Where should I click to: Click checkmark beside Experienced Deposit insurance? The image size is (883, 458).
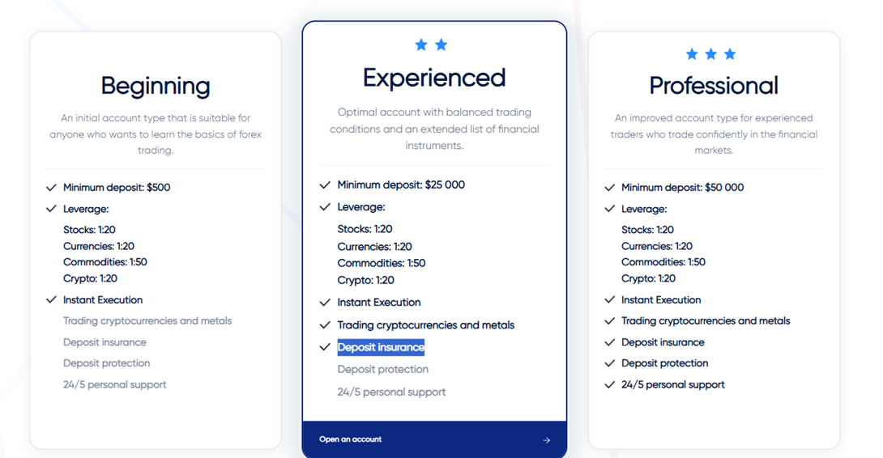(325, 347)
